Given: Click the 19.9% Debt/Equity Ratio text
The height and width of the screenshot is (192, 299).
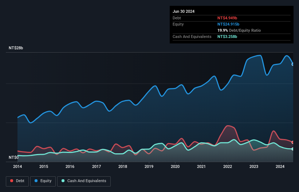Looking at the screenshot, I should (x=239, y=30).
